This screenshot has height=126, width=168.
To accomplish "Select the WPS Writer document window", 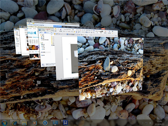I will click(x=67, y=56).
